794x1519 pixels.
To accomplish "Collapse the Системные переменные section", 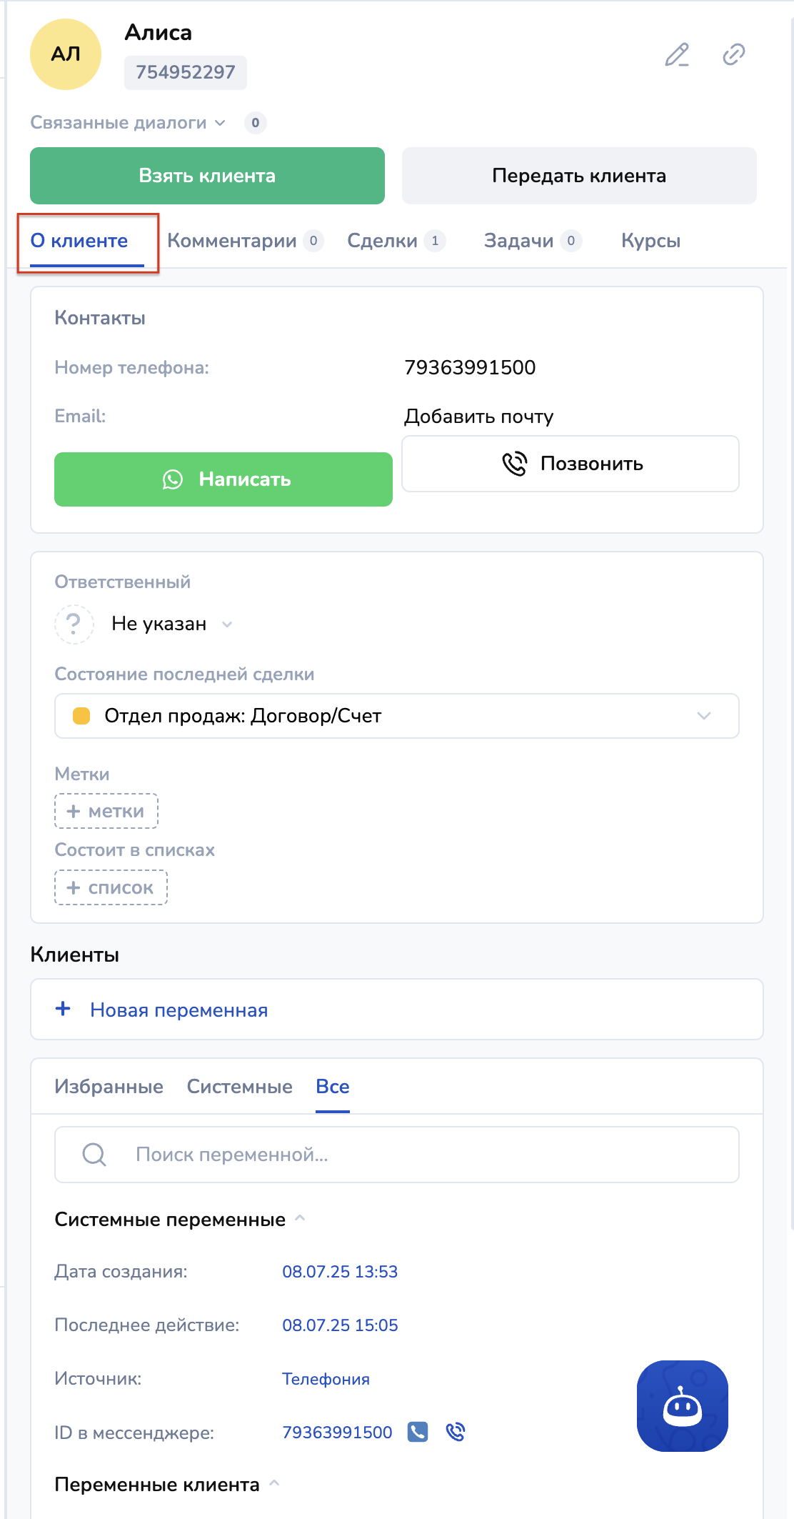I will (300, 1219).
